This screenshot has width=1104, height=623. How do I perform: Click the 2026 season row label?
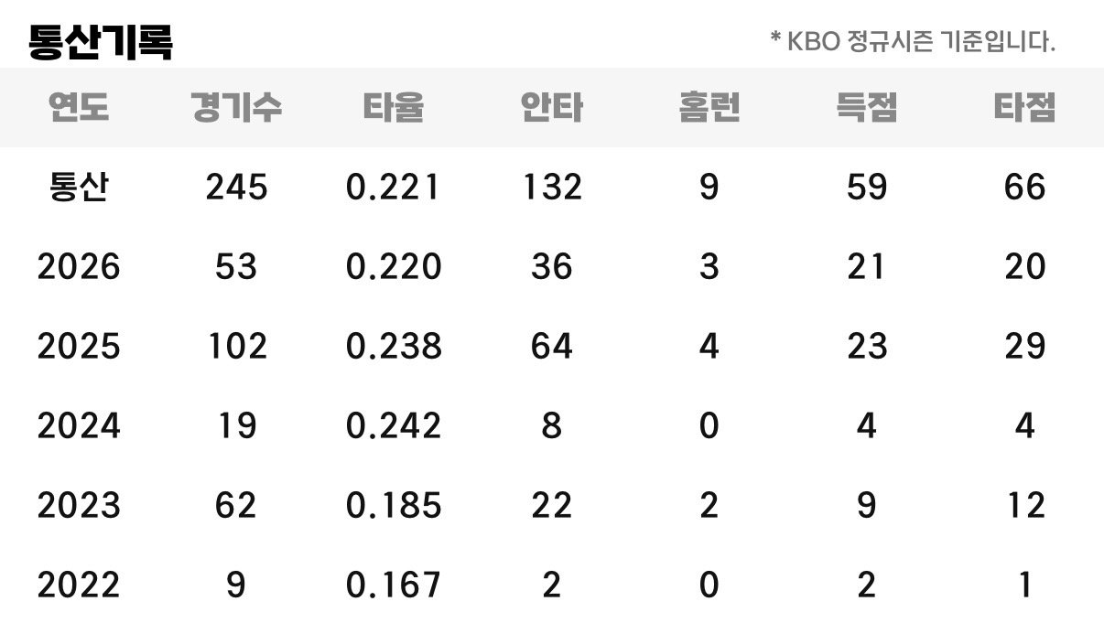pos(79,267)
